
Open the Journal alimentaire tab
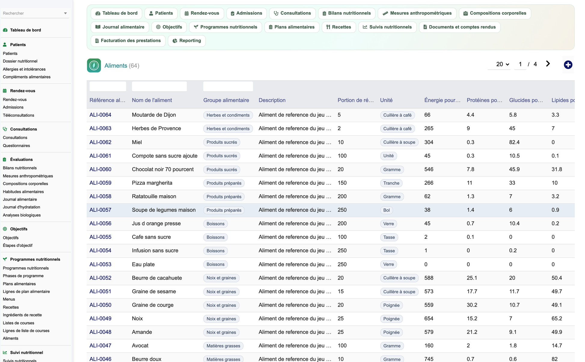120,27
